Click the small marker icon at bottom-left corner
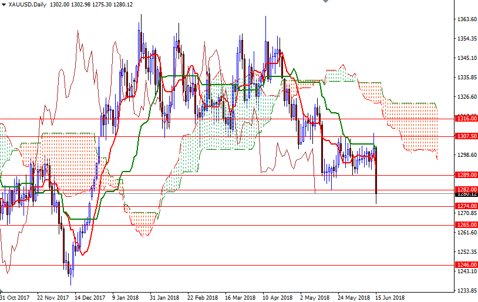 click(x=2, y=291)
